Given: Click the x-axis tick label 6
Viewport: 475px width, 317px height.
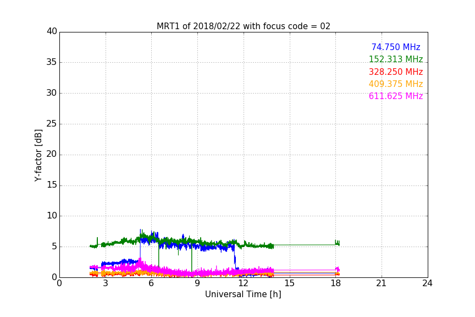Looking at the screenshot, I should 152,283.
